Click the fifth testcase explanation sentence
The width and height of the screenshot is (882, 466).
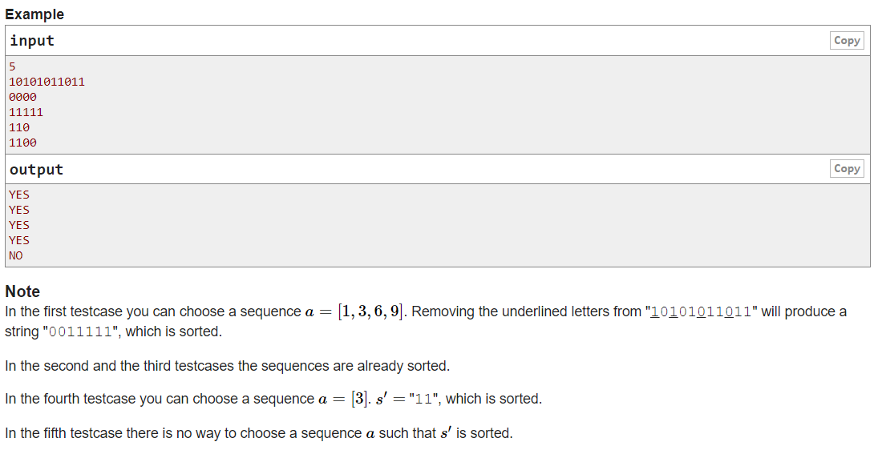258,433
